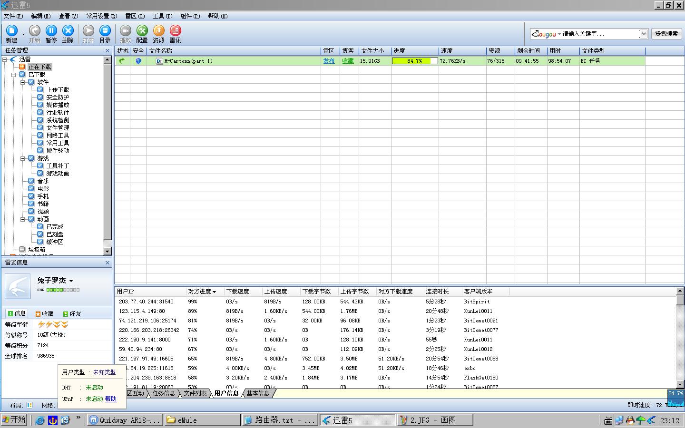Open the Gougou search box dropdown arrow
Image resolution: width=685 pixels, height=428 pixels.
(644, 34)
